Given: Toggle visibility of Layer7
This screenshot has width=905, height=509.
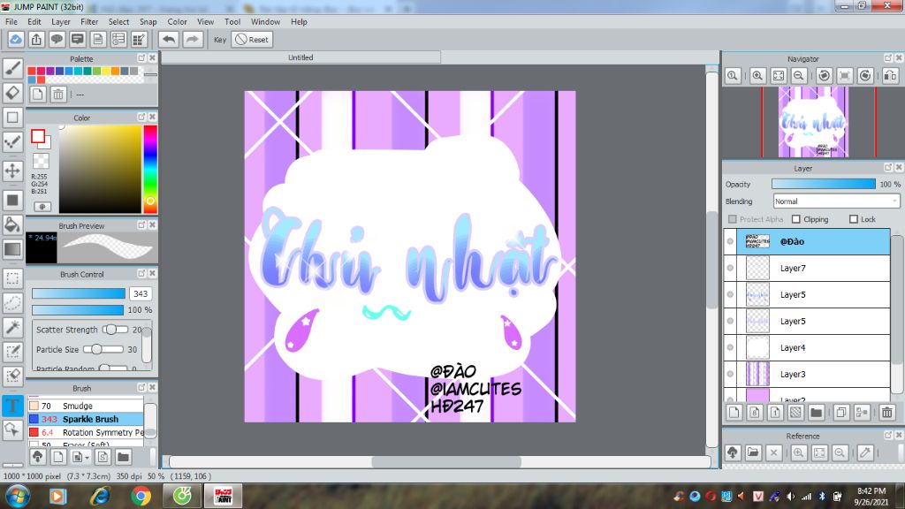Looking at the screenshot, I should coord(730,268).
